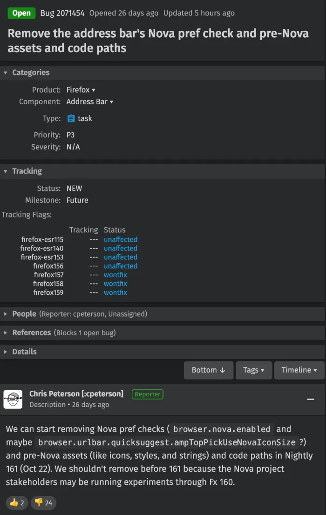Click unaffected status for firefox-esr115

(x=121, y=239)
